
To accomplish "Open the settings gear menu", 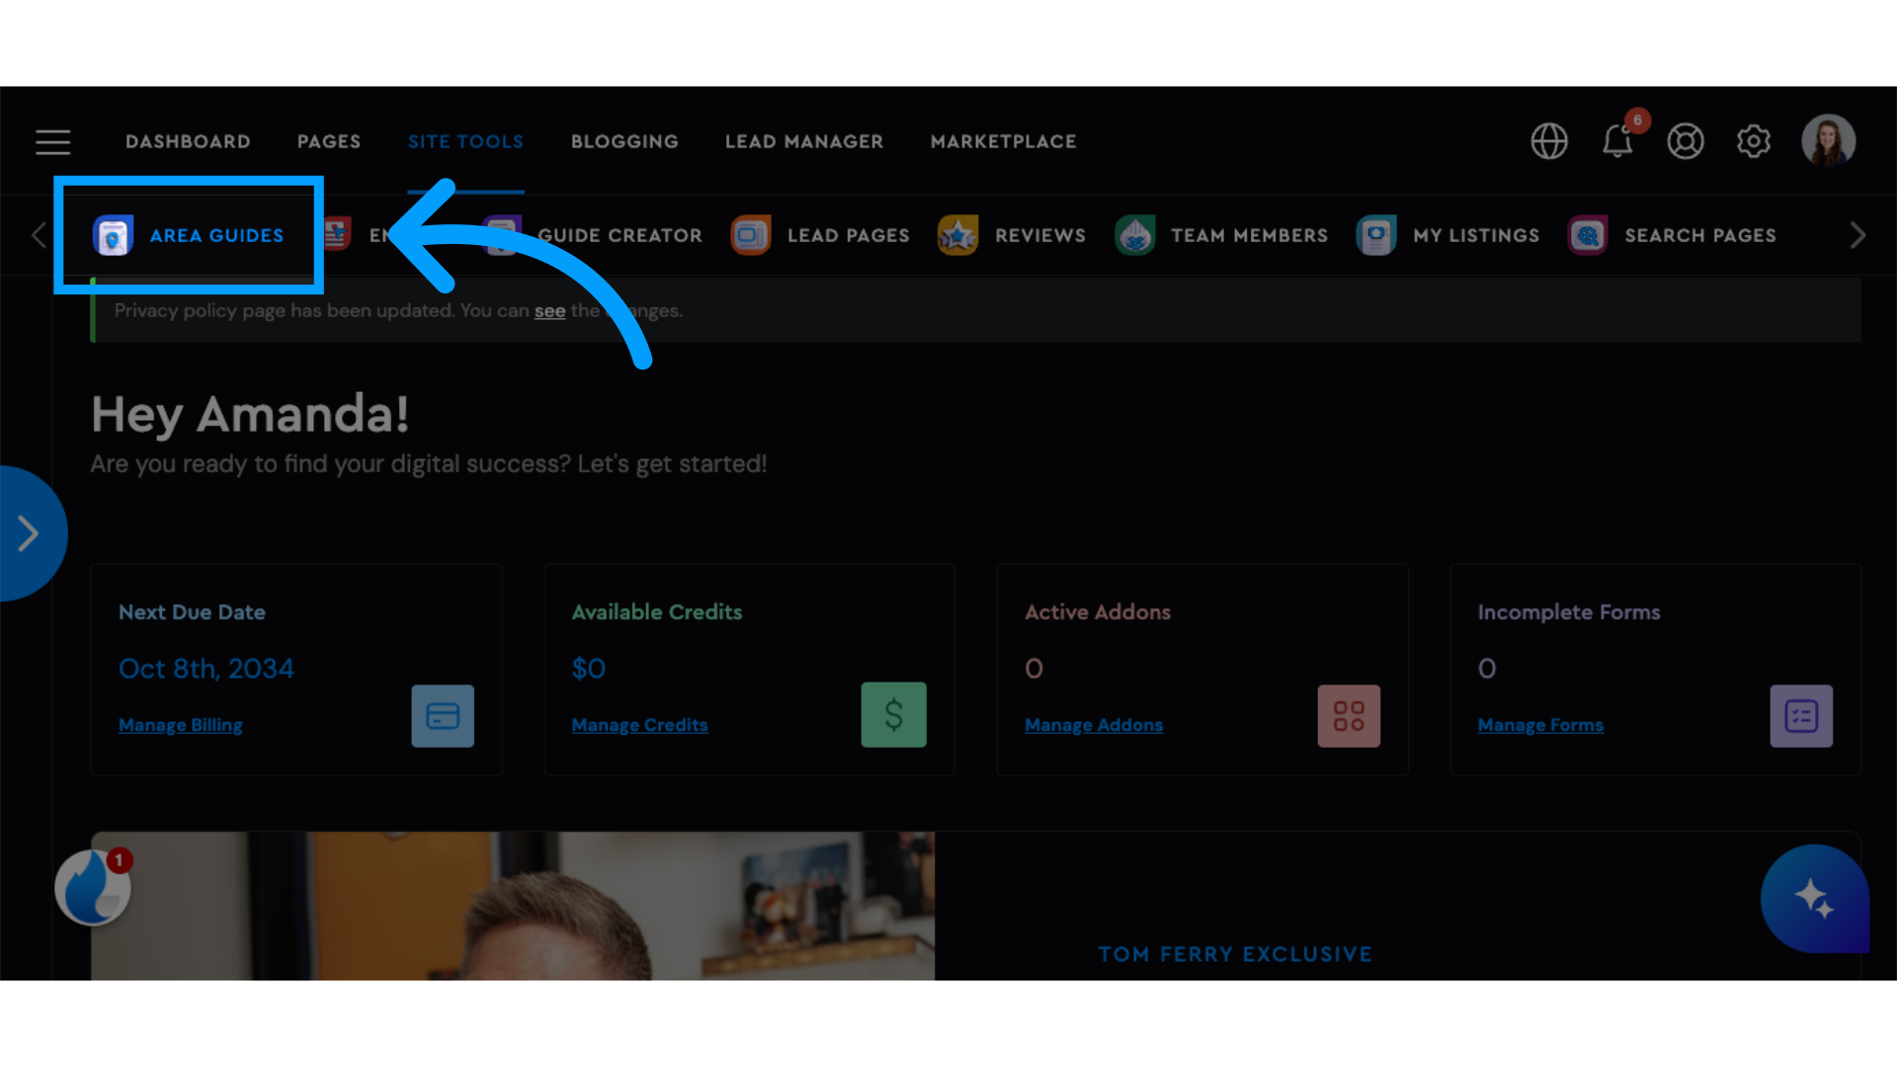I will tap(1755, 140).
